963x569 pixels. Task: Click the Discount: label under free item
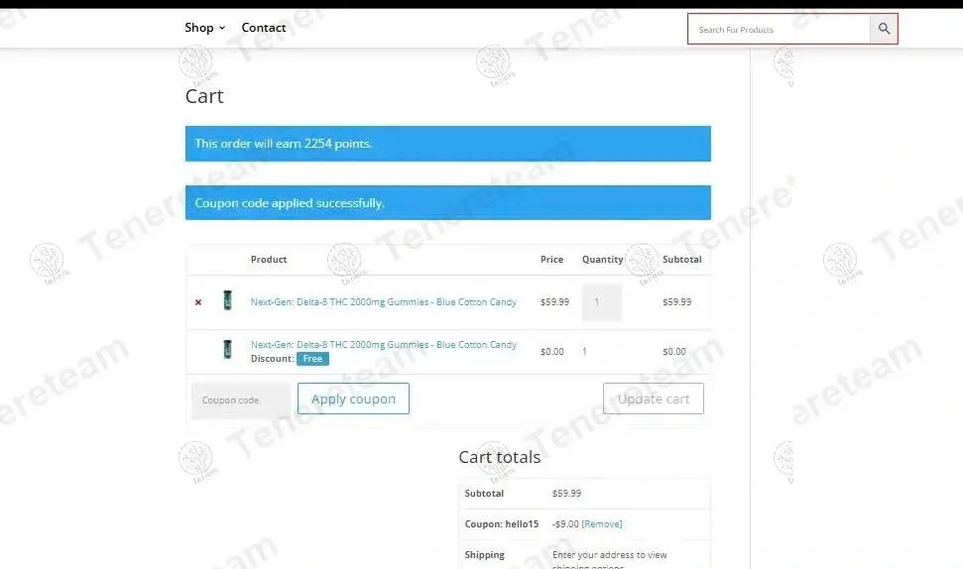click(x=272, y=359)
